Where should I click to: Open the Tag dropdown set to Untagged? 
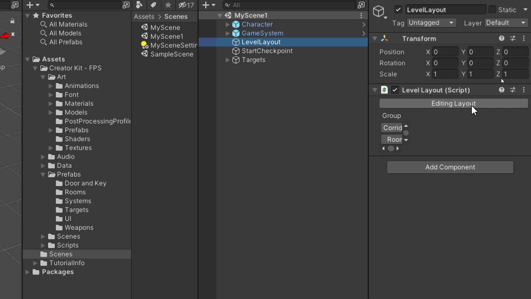click(431, 23)
